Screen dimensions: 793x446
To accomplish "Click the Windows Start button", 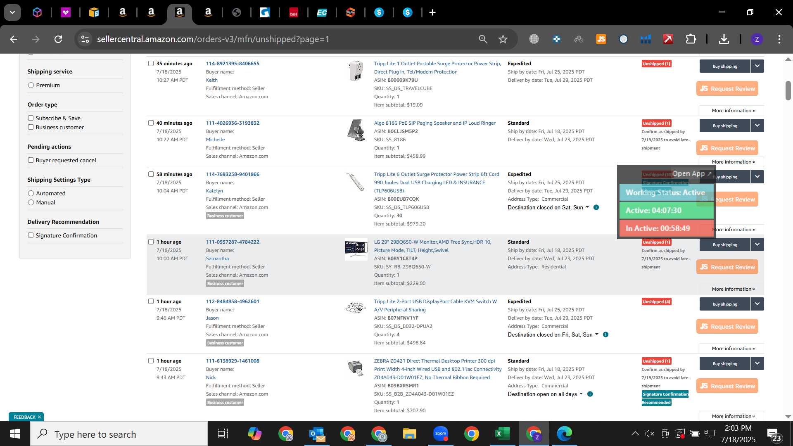I will click(x=15, y=434).
